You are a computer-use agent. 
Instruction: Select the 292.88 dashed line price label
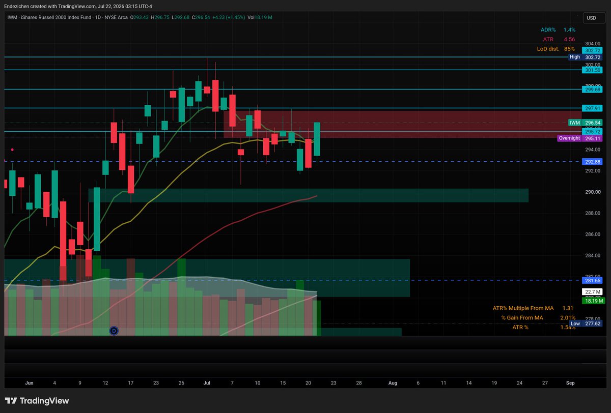593,162
